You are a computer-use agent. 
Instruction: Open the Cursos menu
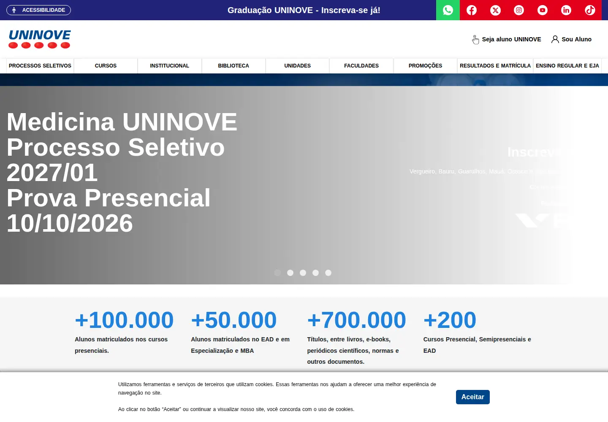[106, 66]
